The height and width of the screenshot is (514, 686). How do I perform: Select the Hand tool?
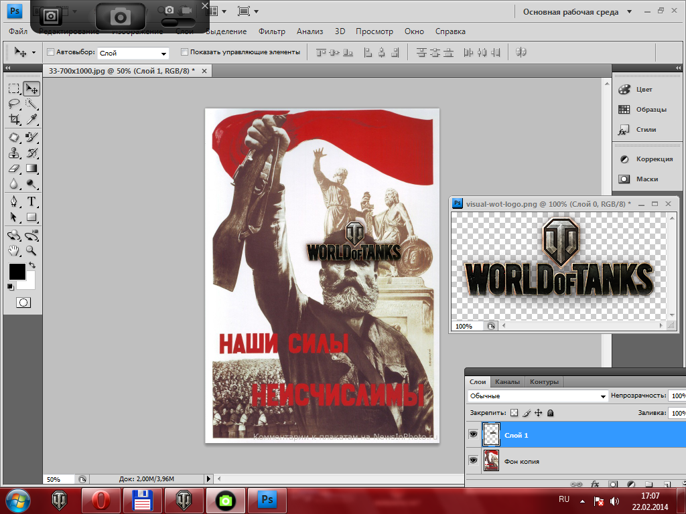[x=14, y=250]
